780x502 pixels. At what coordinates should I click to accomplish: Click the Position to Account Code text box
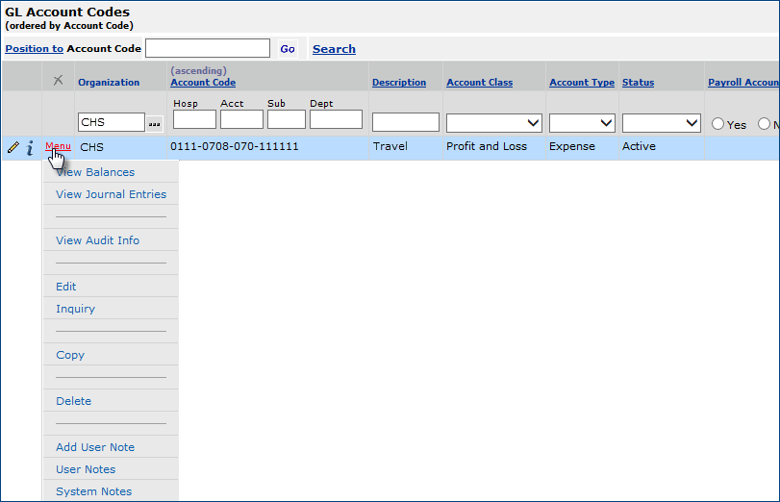click(207, 48)
